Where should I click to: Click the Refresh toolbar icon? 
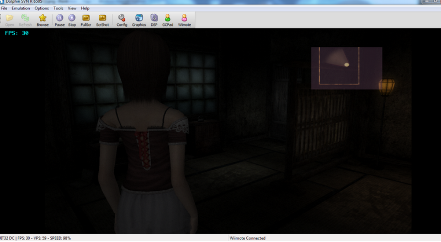tap(25, 20)
